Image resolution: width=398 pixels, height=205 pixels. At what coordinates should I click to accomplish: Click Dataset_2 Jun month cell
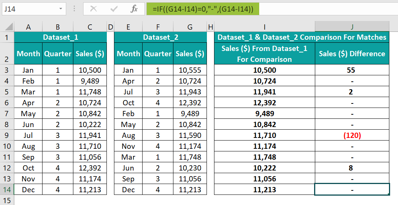pyautogui.click(x=128, y=168)
